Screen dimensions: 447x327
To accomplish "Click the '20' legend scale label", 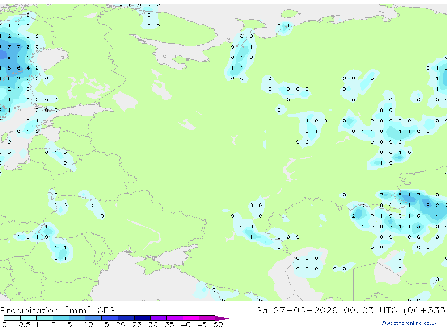I will 121,324.
